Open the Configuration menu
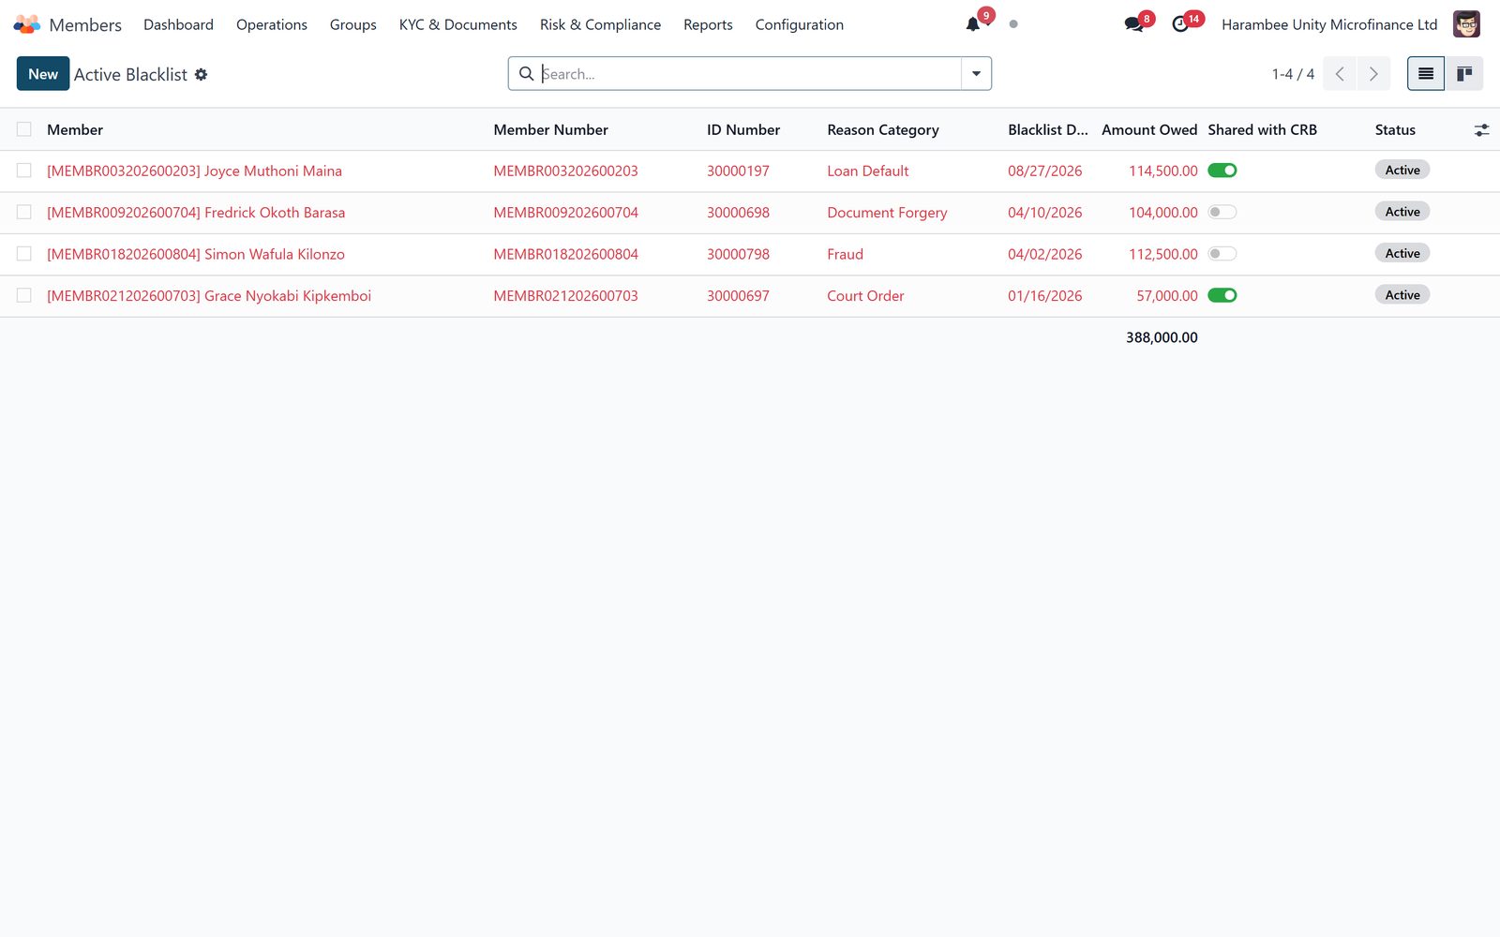The image size is (1500, 937). point(799,24)
